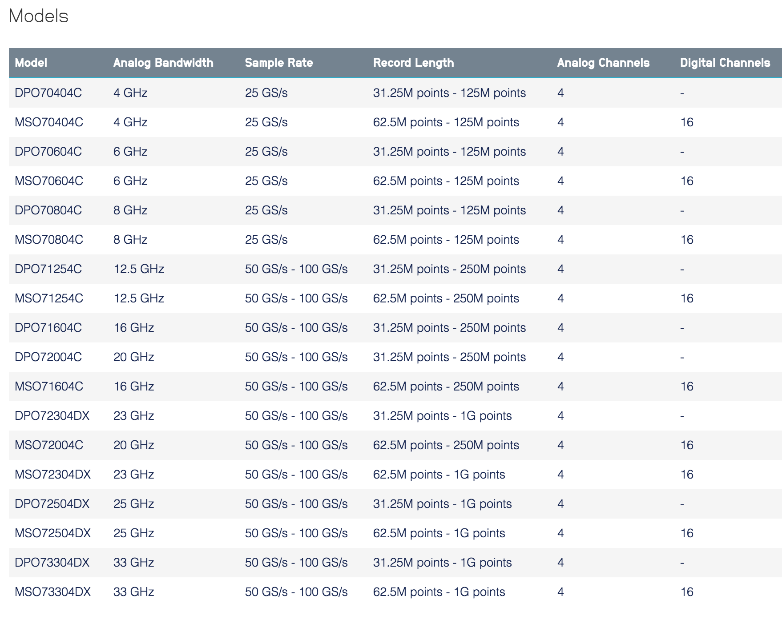This screenshot has height=620, width=782.
Task: Click "16" digital channels in the MSO70404C row
Action: pos(687,122)
